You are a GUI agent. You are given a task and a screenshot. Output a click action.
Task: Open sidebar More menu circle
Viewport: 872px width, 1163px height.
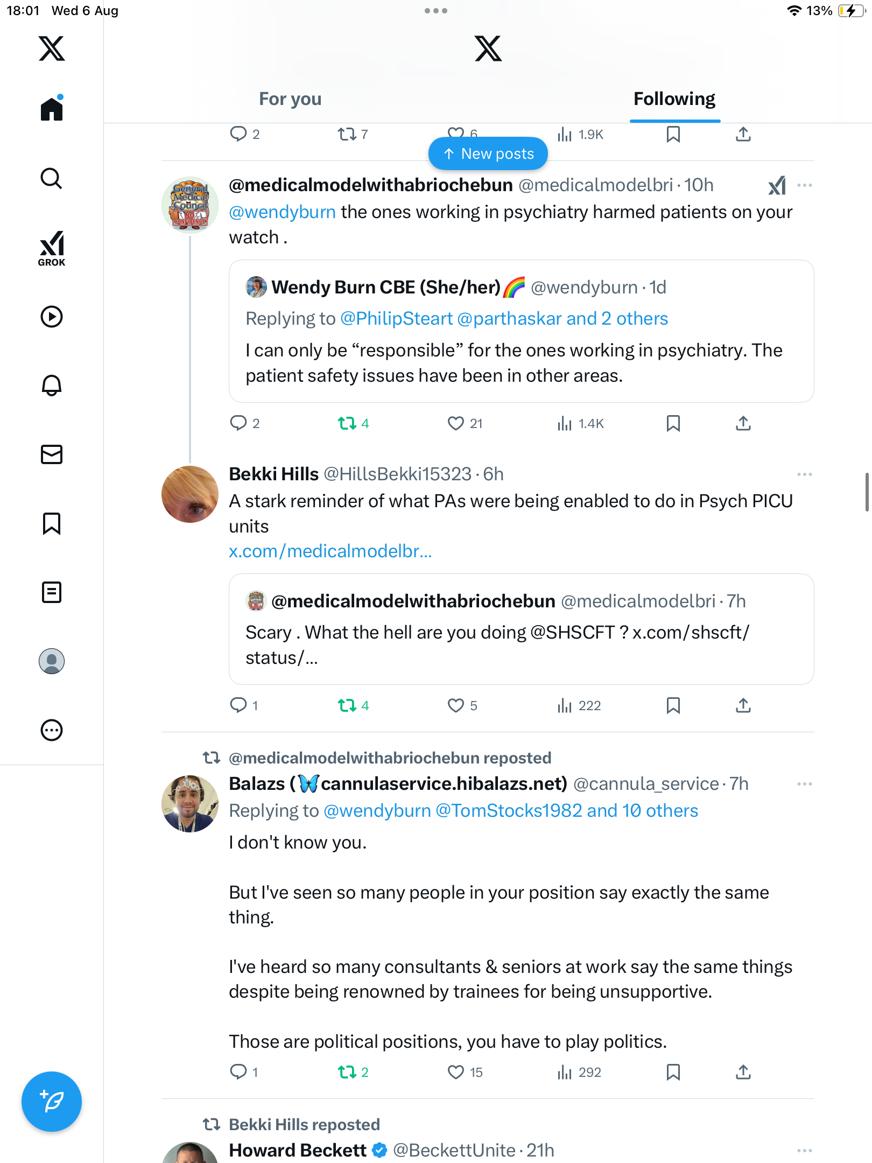(x=52, y=730)
